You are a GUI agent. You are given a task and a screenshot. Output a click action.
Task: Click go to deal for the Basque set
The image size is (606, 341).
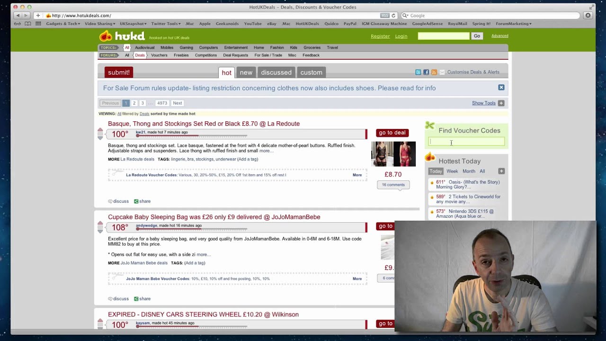[392, 133]
